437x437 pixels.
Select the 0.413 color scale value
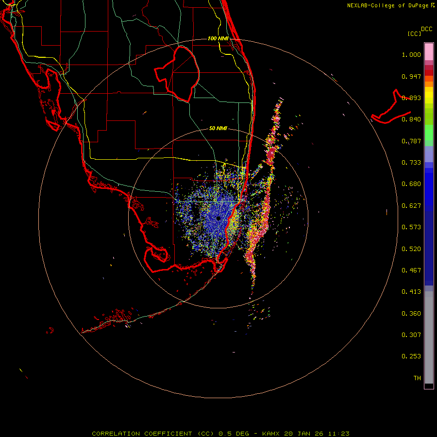(411, 292)
